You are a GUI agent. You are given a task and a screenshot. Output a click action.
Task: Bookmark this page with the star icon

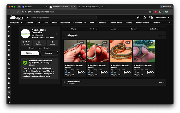coord(150,12)
